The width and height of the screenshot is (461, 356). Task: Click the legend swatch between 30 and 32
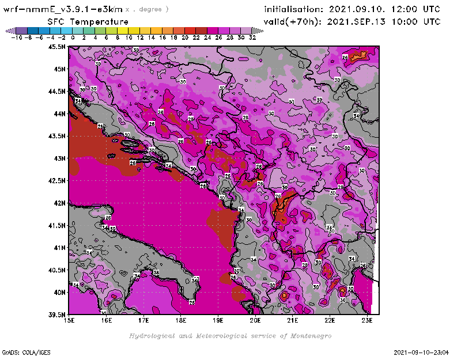click(247, 31)
